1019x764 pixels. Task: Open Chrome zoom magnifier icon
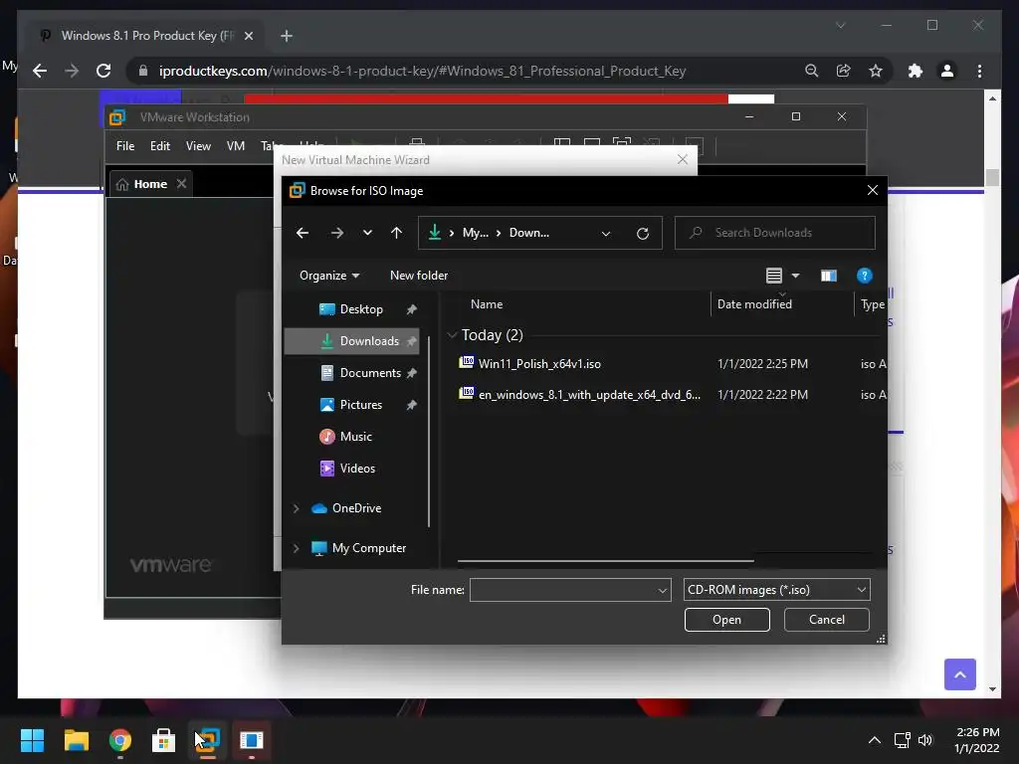tap(811, 71)
